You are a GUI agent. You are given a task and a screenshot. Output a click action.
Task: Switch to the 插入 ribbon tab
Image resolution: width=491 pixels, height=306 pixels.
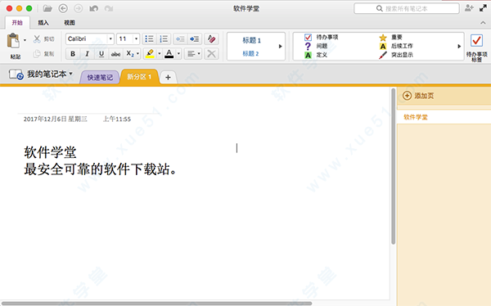pos(43,23)
